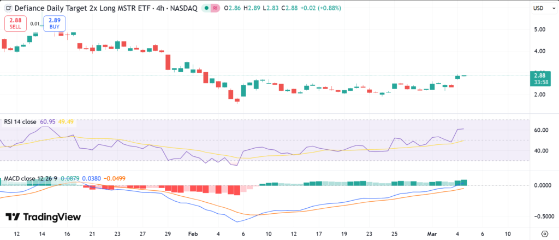Click the pink approximate-data indicator icon
The image size is (559, 240).
coord(215,8)
